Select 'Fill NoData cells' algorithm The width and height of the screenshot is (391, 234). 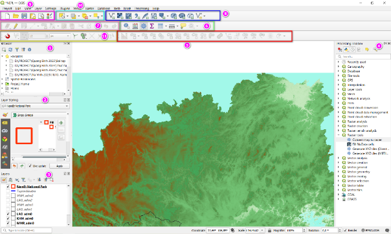point(363,144)
